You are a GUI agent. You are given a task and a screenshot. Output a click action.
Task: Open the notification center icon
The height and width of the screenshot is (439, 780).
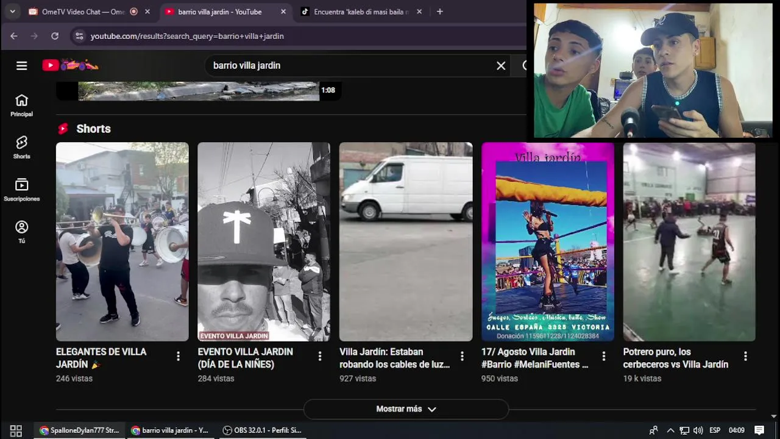[x=759, y=430]
